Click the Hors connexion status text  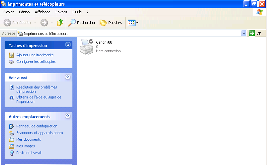pyautogui.click(x=108, y=51)
